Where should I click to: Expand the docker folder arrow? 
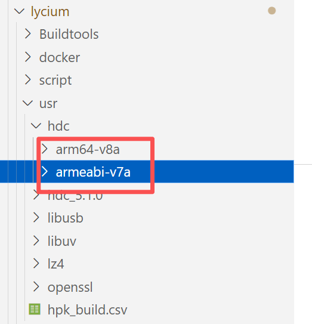click(27, 57)
